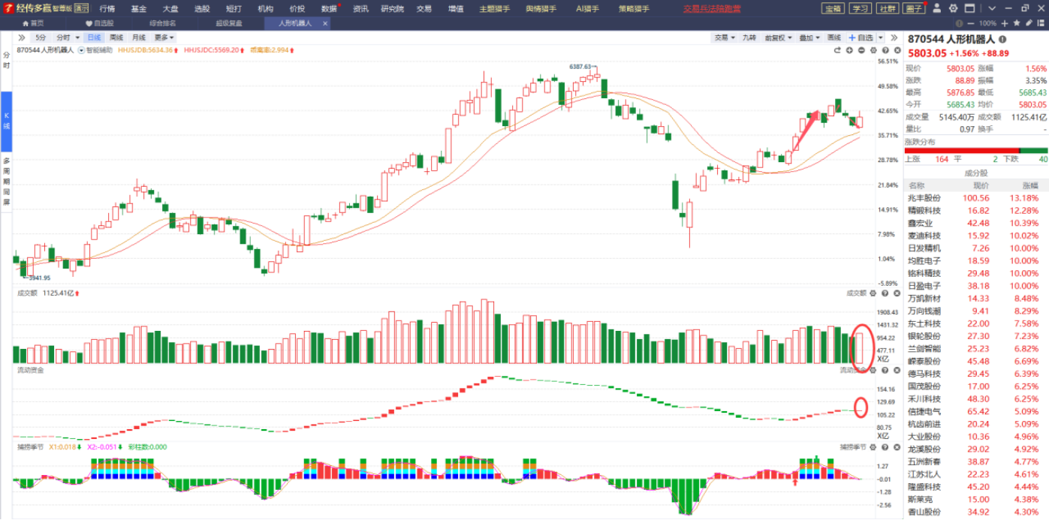Viewport: 1049px width, 520px height.
Task: Open the 数据 menu
Action: (x=329, y=9)
